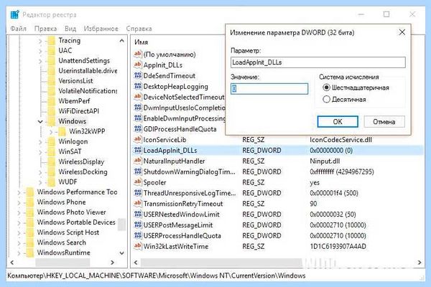The height and width of the screenshot is (287, 431).
Task: Expand the WinSAT key
Action: pyautogui.click(x=40, y=152)
